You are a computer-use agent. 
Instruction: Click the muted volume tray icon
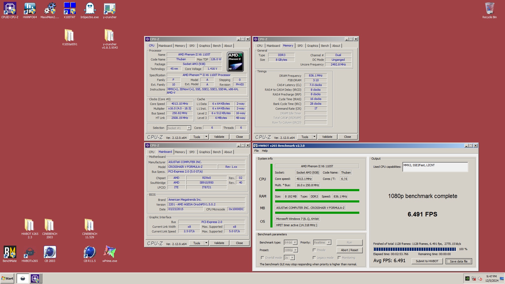point(480,278)
